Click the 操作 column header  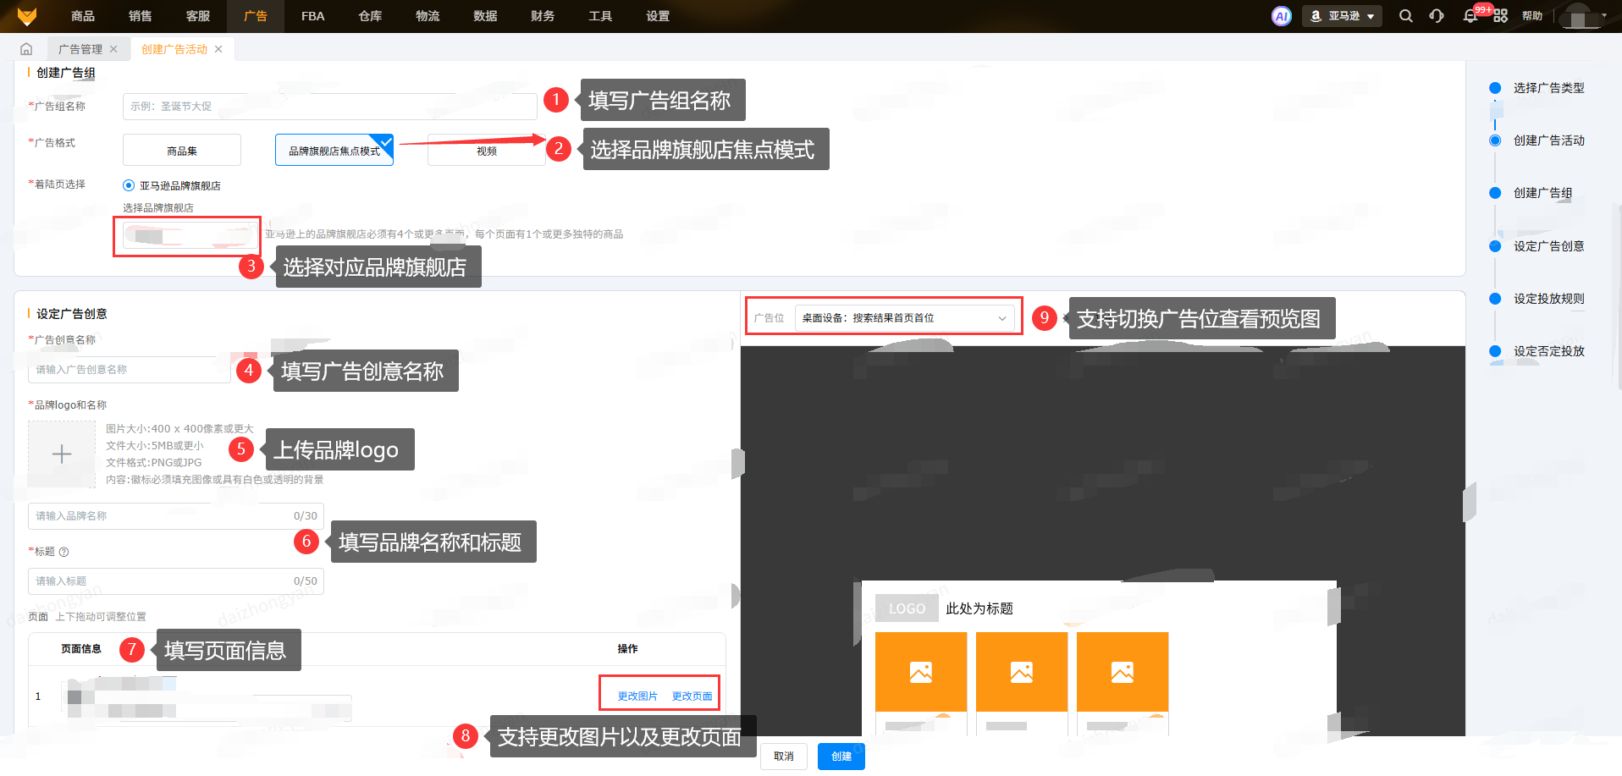627,649
